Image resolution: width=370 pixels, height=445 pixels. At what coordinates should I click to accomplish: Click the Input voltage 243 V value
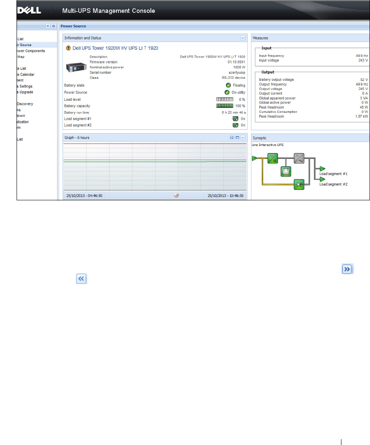tap(363, 60)
